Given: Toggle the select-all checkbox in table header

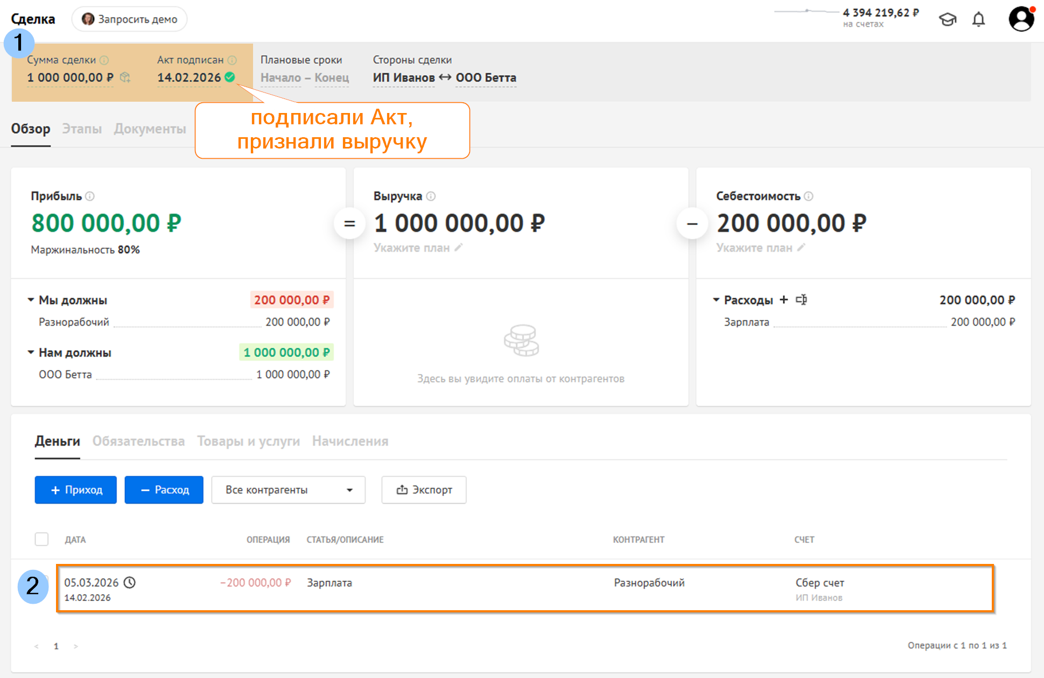Looking at the screenshot, I should (41, 539).
